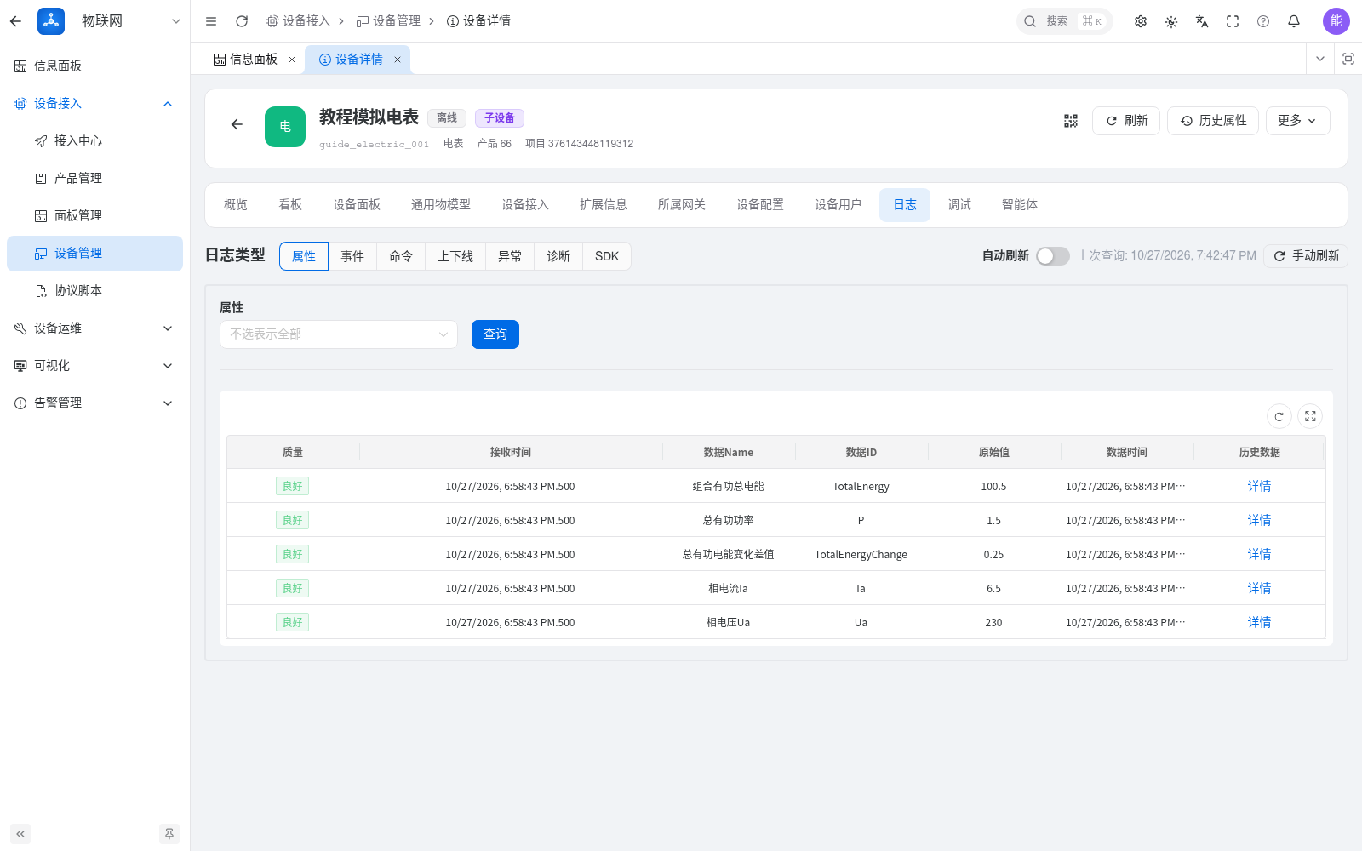The width and height of the screenshot is (1362, 851).
Task: Pin the sidebar with pin icon
Action: click(169, 834)
